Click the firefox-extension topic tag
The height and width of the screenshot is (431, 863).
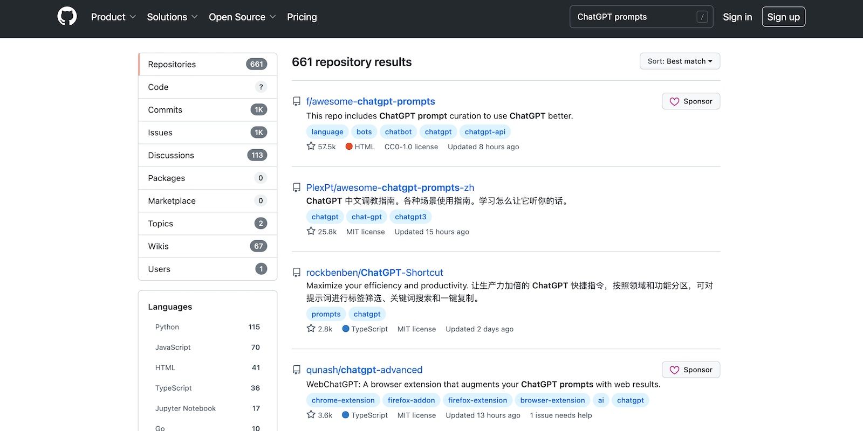coord(477,400)
